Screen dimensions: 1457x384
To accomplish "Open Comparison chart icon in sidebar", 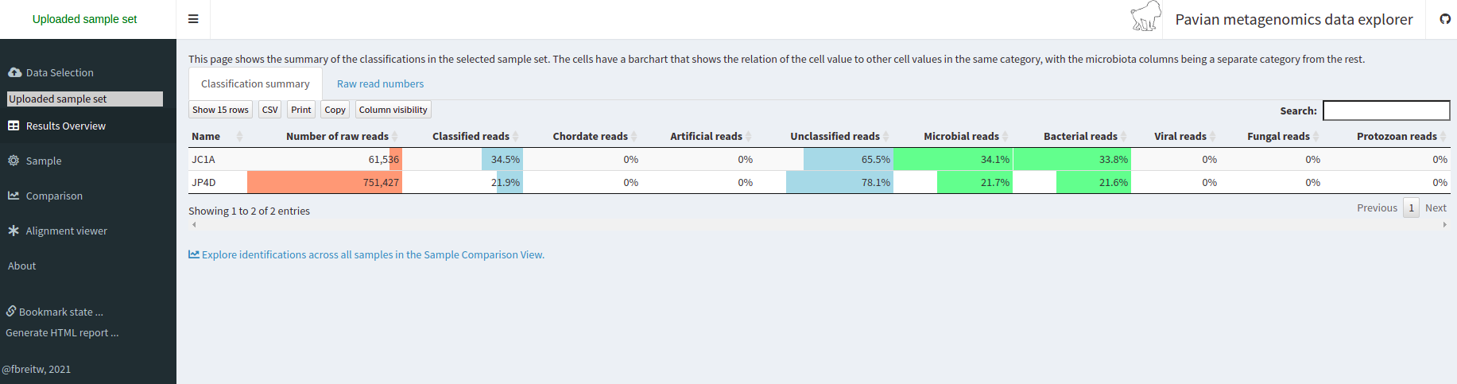I will (14, 196).
